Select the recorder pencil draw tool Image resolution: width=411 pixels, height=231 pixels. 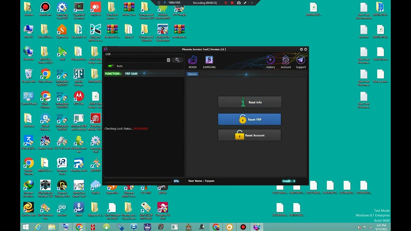(245, 3)
